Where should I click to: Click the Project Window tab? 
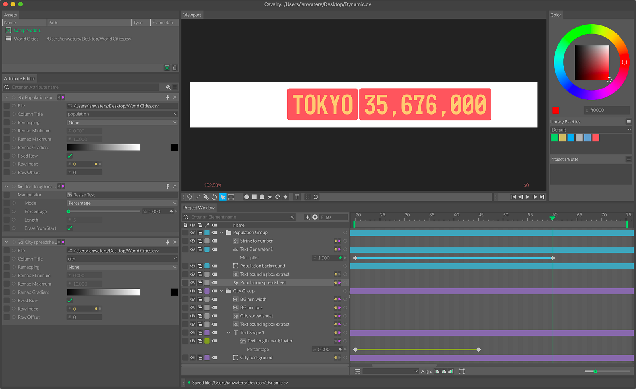coord(199,208)
